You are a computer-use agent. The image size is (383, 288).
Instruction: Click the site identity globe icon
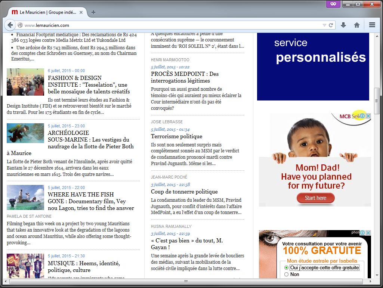(x=20, y=25)
